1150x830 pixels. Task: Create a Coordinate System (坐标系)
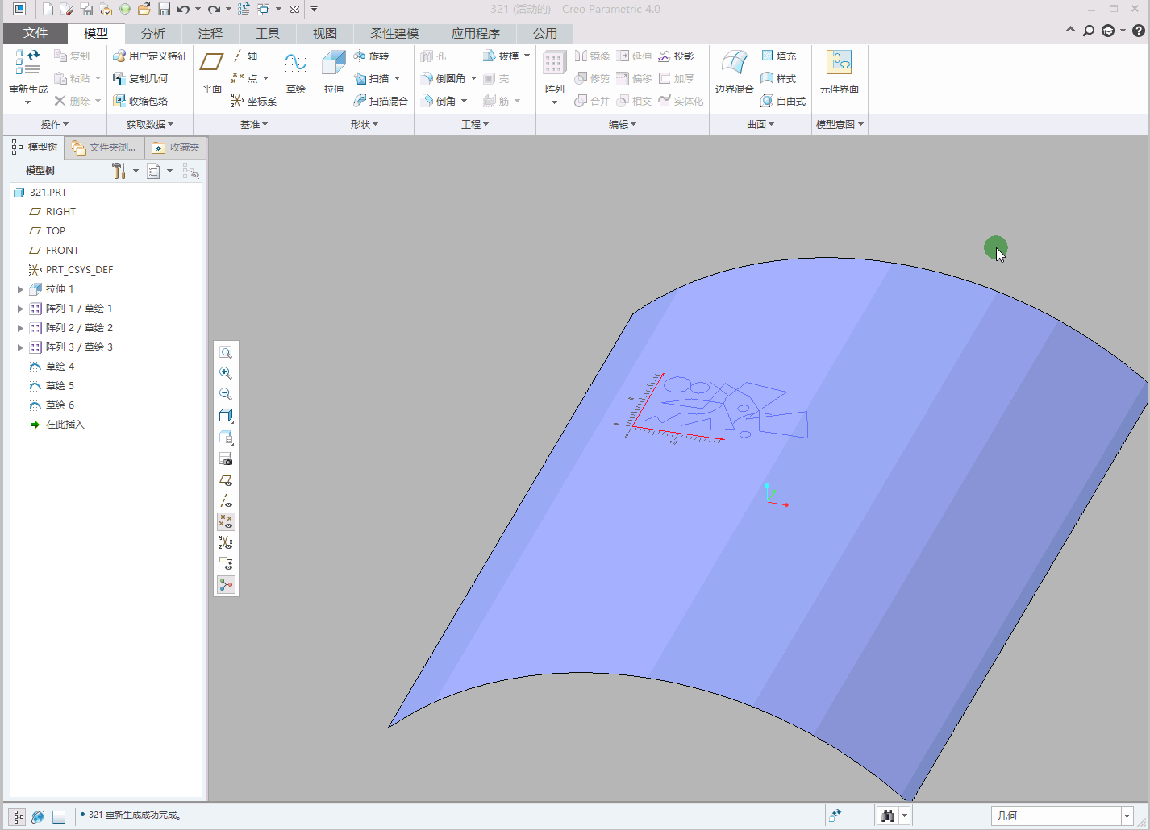(x=254, y=101)
